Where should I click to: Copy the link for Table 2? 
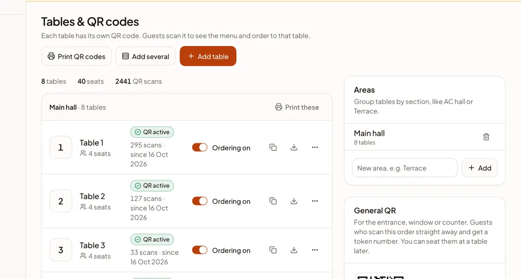click(273, 201)
